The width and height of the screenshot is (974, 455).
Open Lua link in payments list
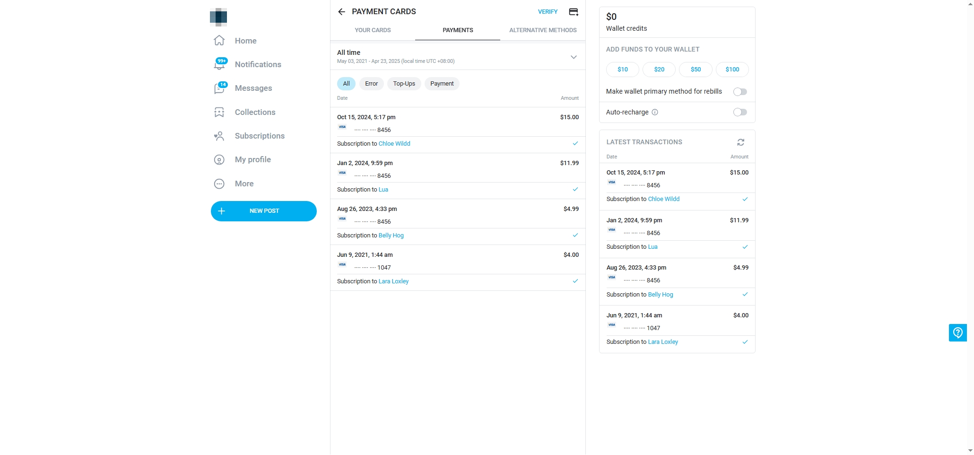(383, 190)
